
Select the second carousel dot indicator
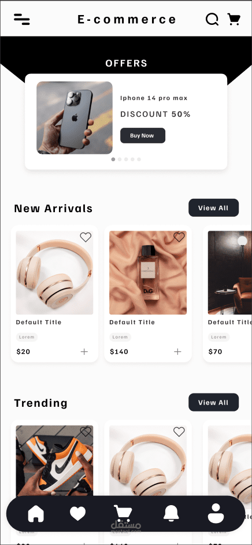point(120,159)
